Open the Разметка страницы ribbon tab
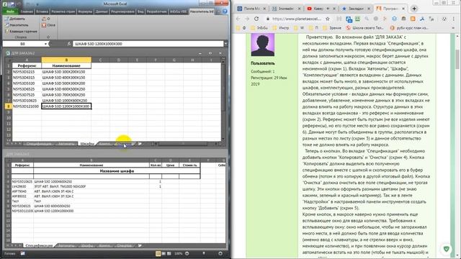Screen dimensions: 461x259 pos(63,12)
